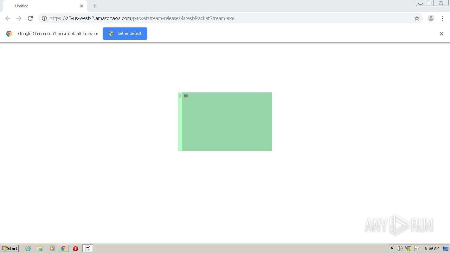The height and width of the screenshot is (253, 450).
Task: Open Action Center flag icon
Action: point(417,248)
